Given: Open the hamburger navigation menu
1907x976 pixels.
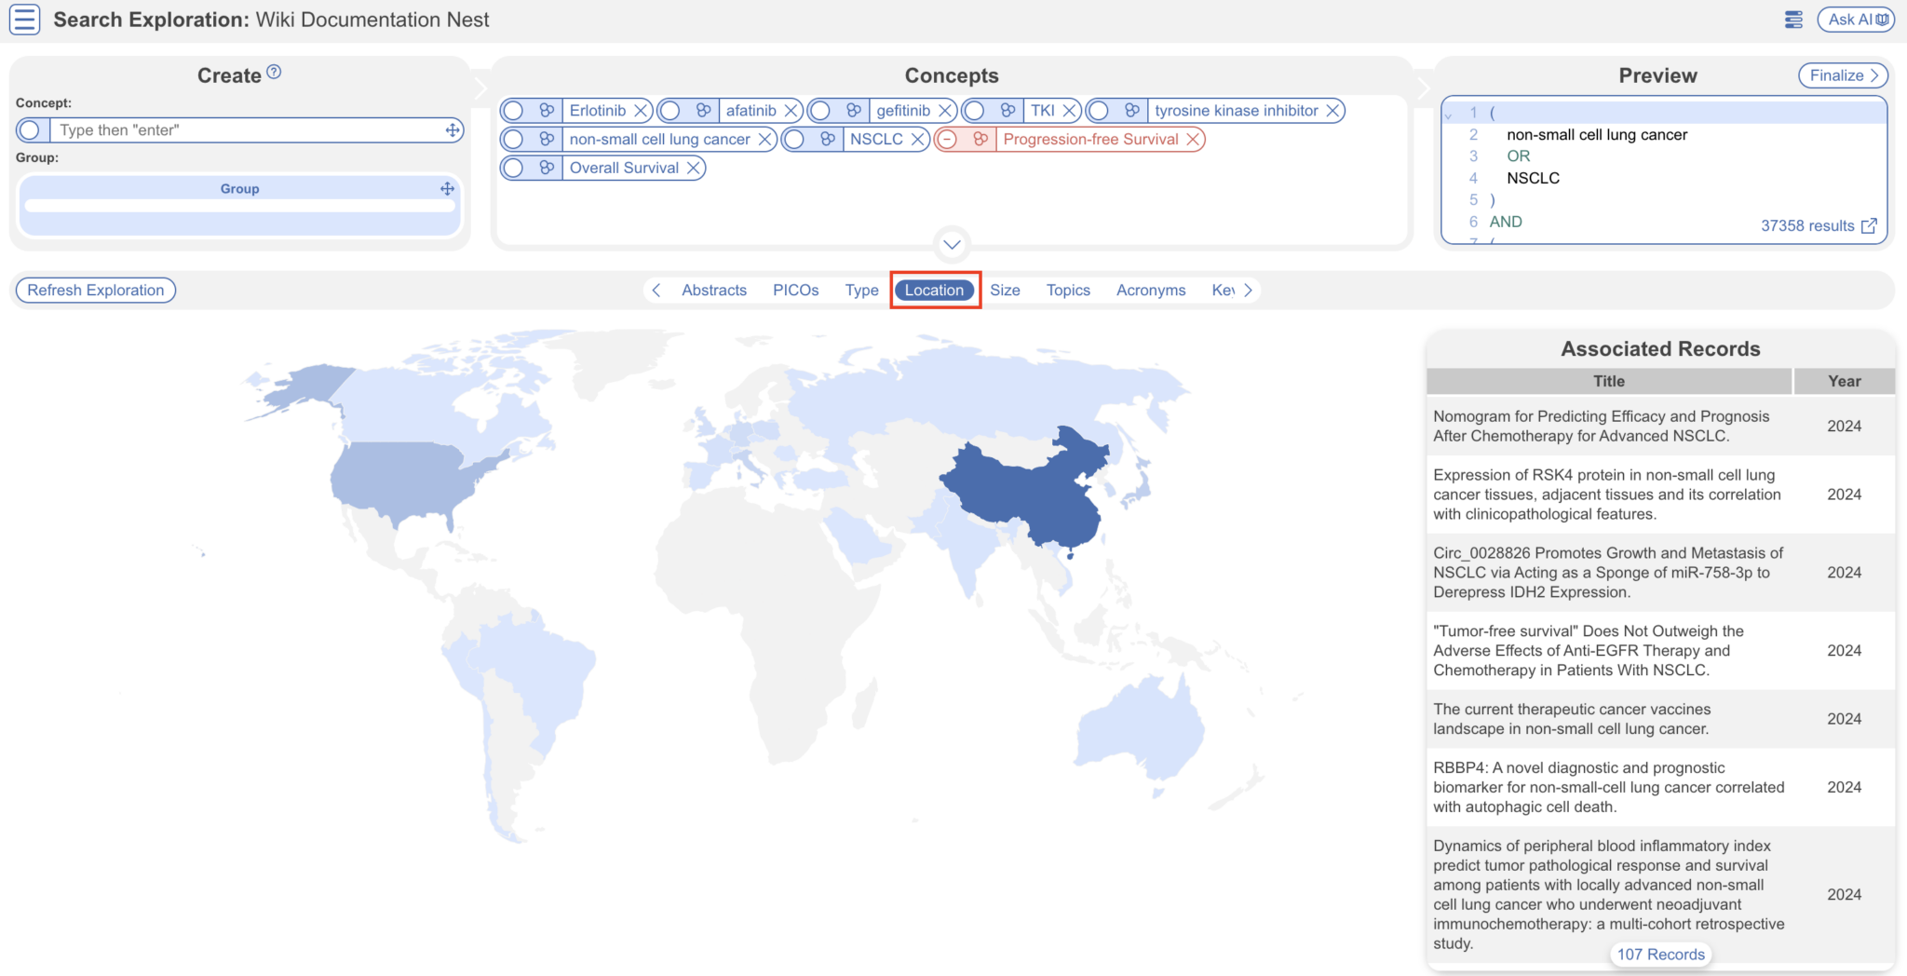Looking at the screenshot, I should (x=24, y=19).
